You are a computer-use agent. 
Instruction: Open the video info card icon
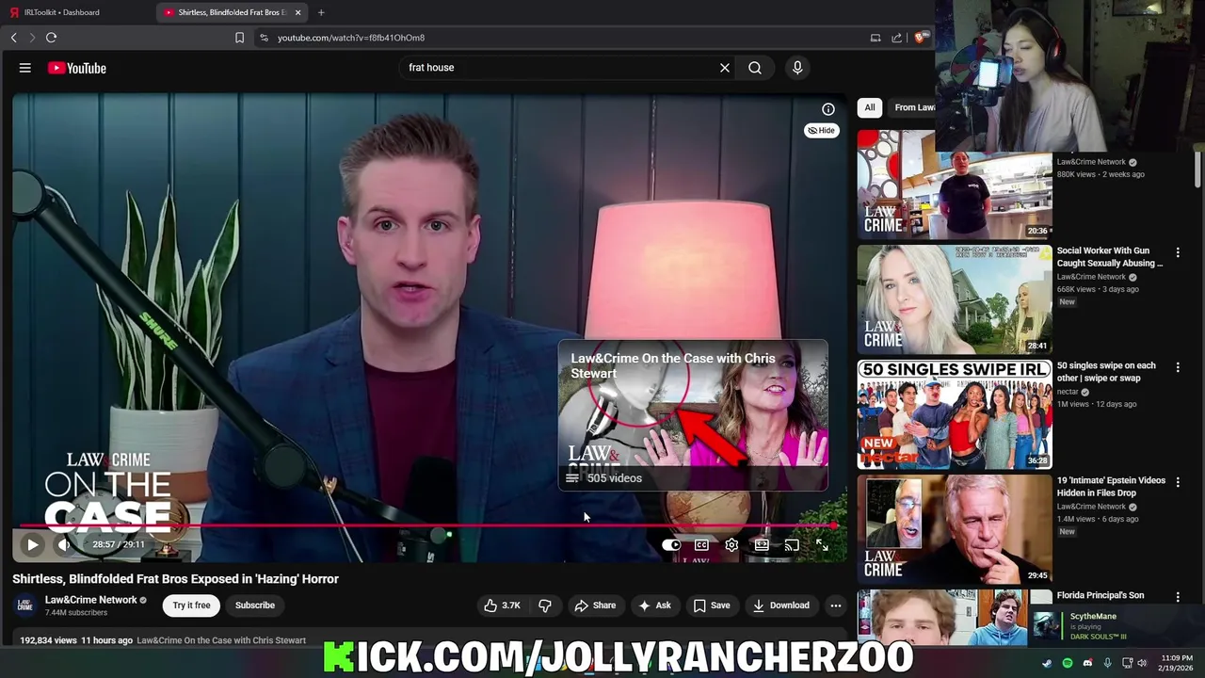828,109
